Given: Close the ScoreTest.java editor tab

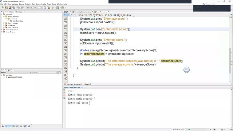Looking at the screenshot, I should point(108,12).
